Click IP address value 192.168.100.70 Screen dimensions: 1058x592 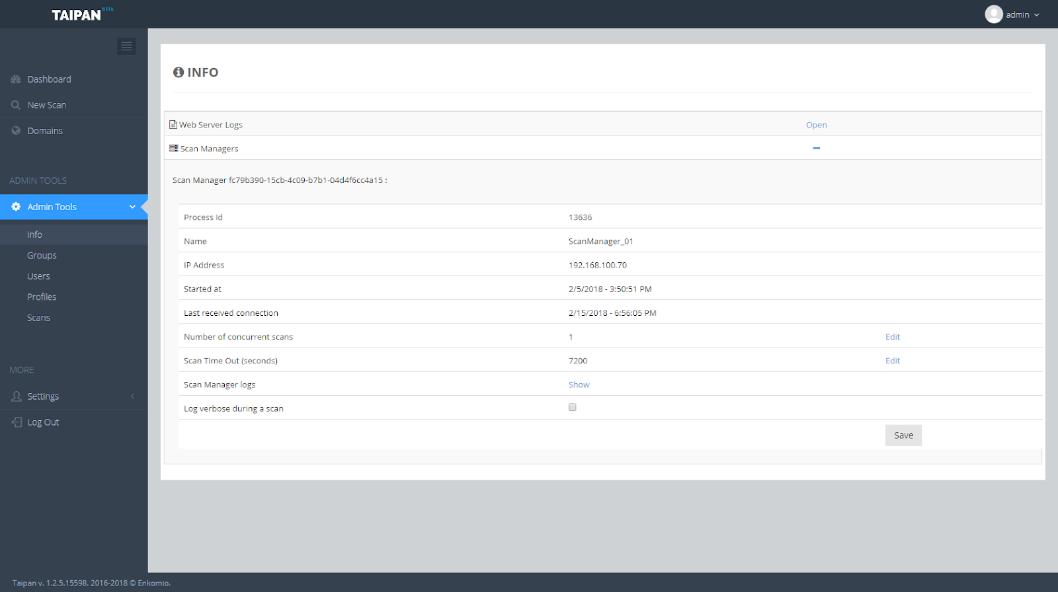pos(598,265)
